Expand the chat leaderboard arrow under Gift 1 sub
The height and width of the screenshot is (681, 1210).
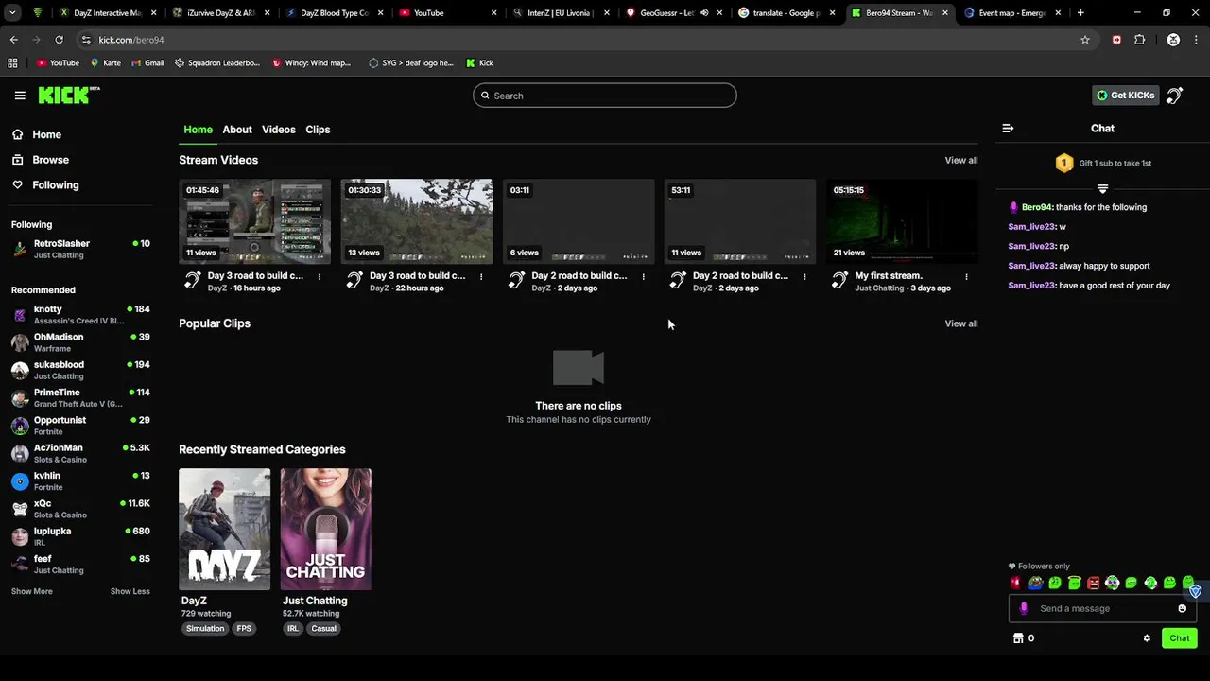point(1102,189)
